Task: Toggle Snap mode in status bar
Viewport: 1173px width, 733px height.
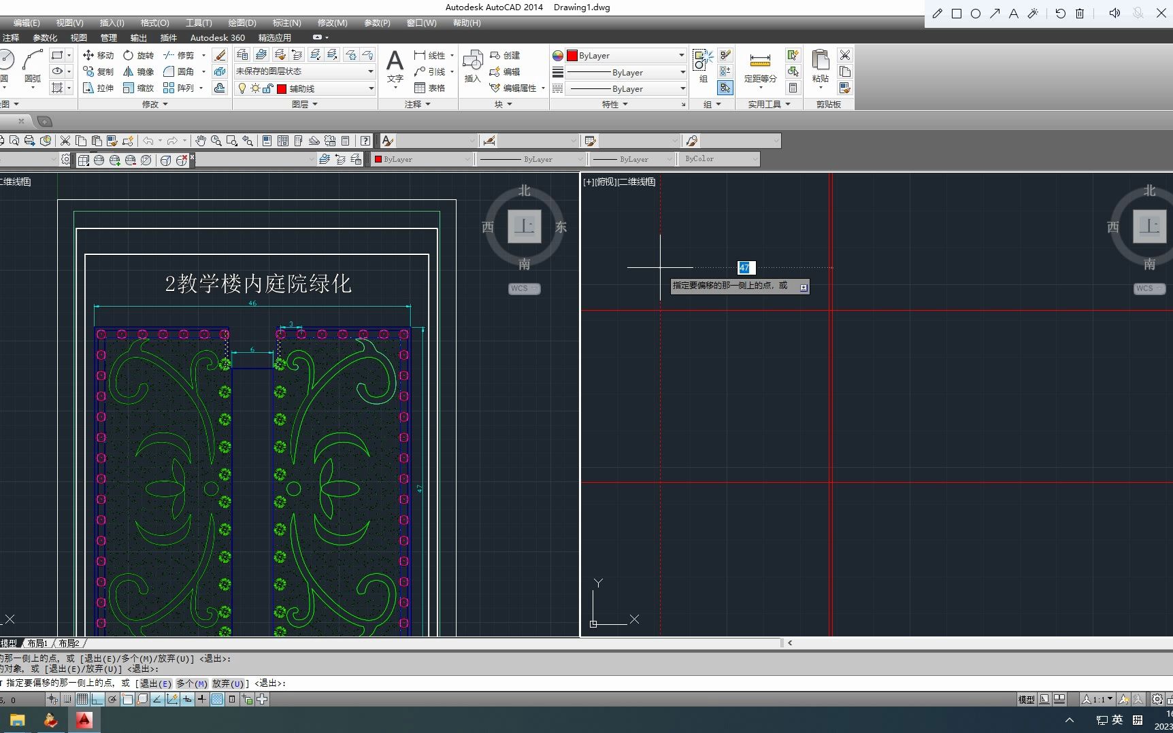Action: [67, 699]
